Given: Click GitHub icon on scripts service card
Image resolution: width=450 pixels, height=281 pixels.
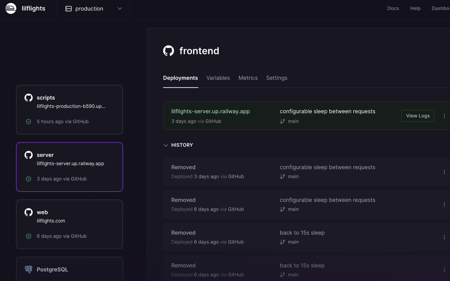Looking at the screenshot, I should [28, 98].
